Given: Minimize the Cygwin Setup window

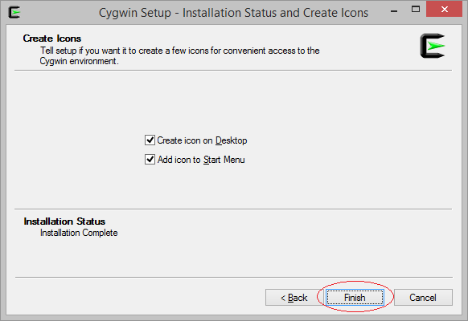Looking at the screenshot, I should (394, 11).
